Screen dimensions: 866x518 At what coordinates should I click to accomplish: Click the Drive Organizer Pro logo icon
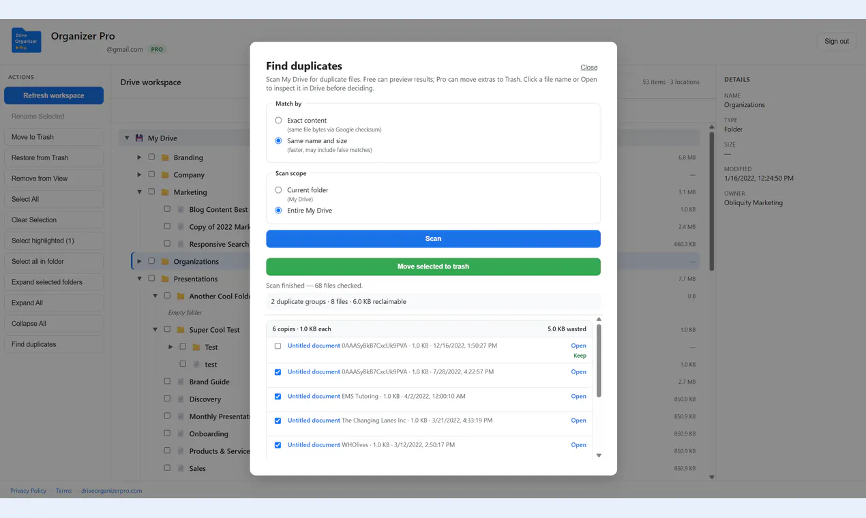pos(26,41)
